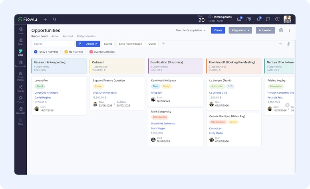Open the LevanaPro opportunity card title
Viewport: 310px width, 189px height.
[x=41, y=81]
